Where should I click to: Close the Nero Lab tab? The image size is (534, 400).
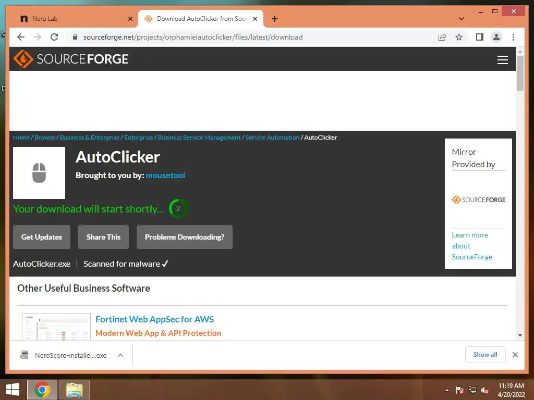tap(130, 19)
